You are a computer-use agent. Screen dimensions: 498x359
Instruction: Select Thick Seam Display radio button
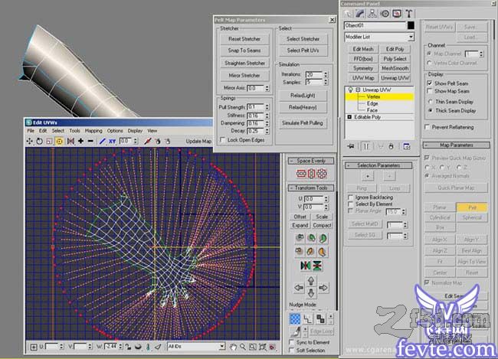pos(431,110)
